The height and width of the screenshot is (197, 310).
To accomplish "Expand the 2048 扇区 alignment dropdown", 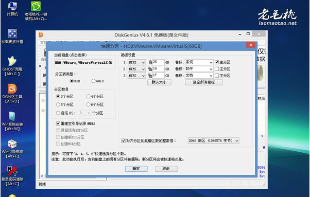I will coord(214,140).
